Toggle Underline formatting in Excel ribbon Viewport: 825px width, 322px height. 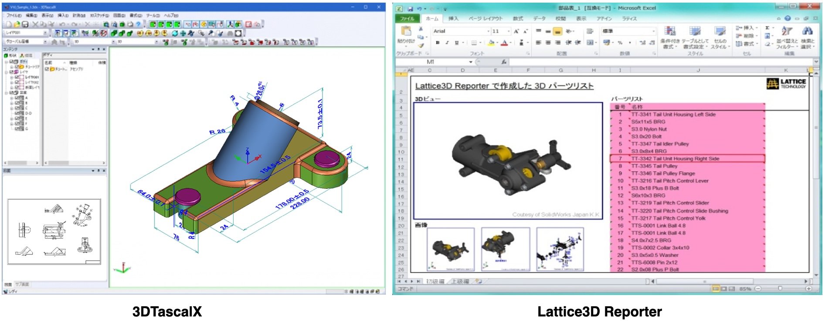(456, 43)
